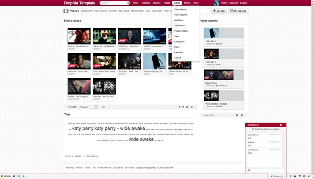Click in the header search field

(113, 3)
